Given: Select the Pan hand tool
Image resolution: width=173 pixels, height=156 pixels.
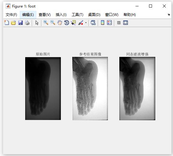Looking at the screenshot, I should pos(60,23).
